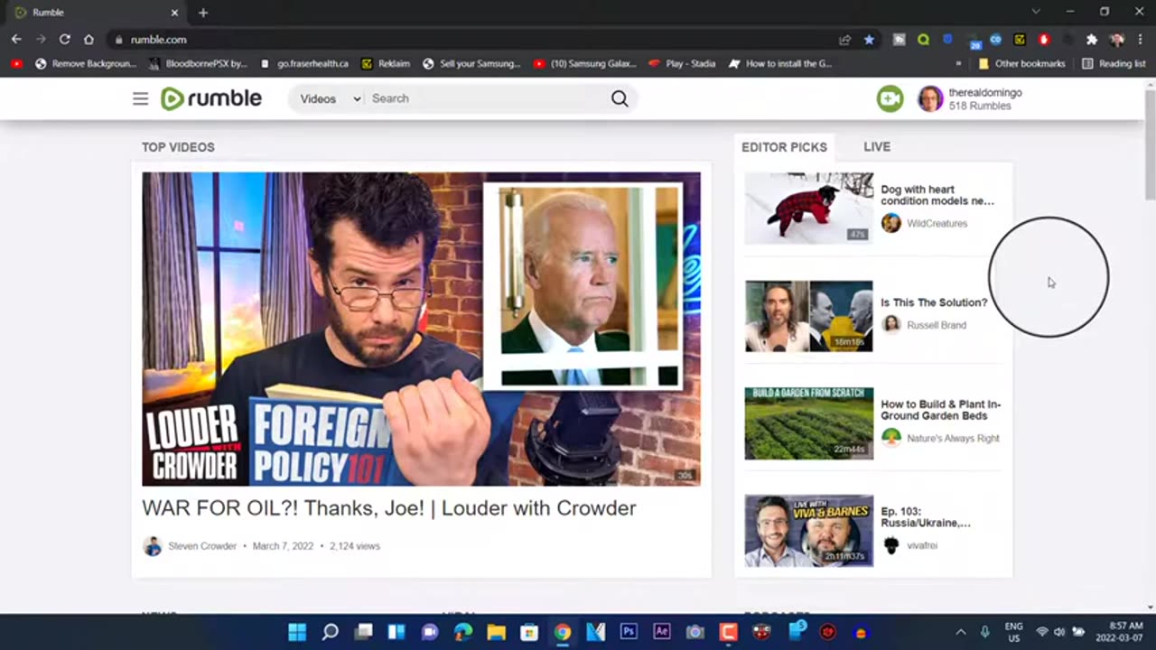Open the Videos search type dropdown
The height and width of the screenshot is (650, 1156).
click(x=330, y=98)
